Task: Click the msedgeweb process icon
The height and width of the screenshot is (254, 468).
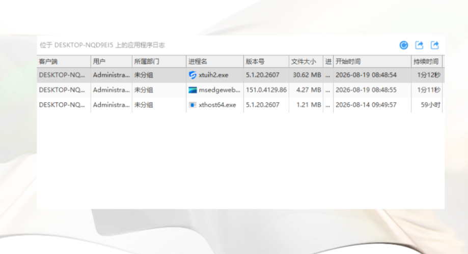Action: 192,90
